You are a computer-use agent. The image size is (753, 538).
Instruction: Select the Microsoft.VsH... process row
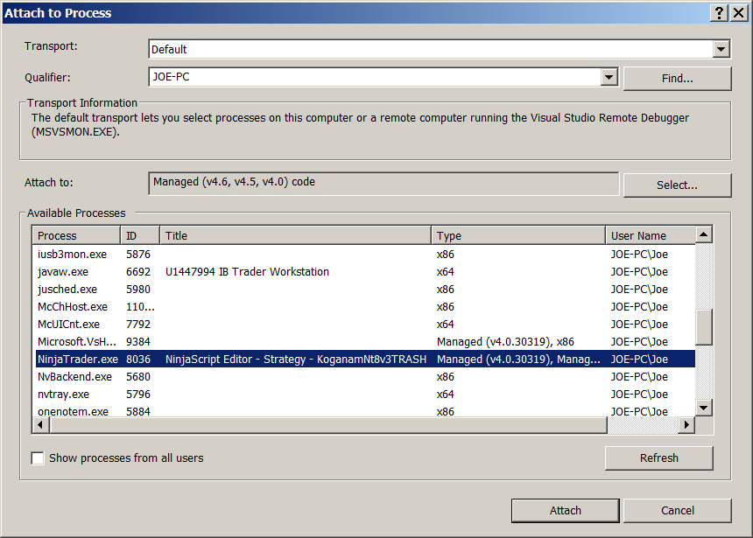point(365,342)
